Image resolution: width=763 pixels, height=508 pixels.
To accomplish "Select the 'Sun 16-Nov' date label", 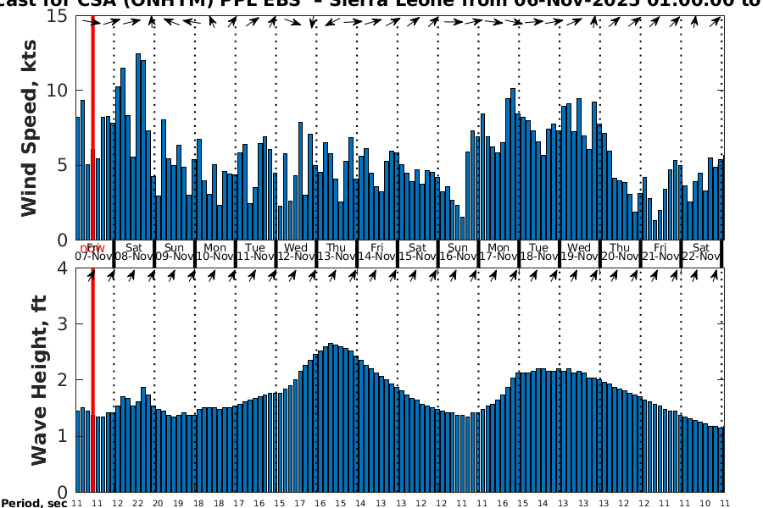I will click(x=458, y=251).
